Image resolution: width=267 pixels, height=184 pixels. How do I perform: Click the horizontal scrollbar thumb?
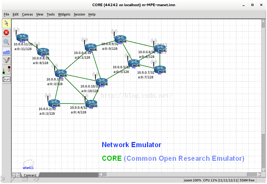pos(177,175)
